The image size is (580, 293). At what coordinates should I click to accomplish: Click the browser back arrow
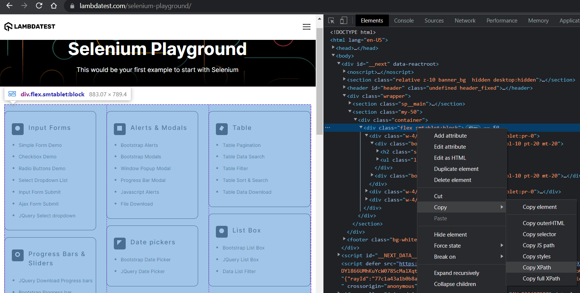pos(10,6)
